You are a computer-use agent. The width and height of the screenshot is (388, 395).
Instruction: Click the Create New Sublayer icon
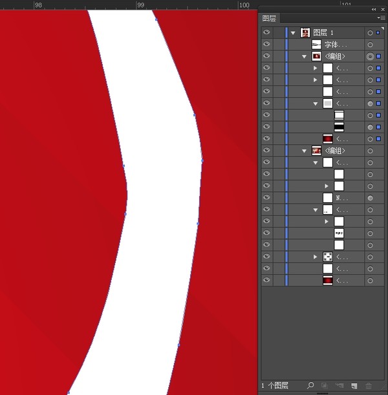click(x=339, y=385)
